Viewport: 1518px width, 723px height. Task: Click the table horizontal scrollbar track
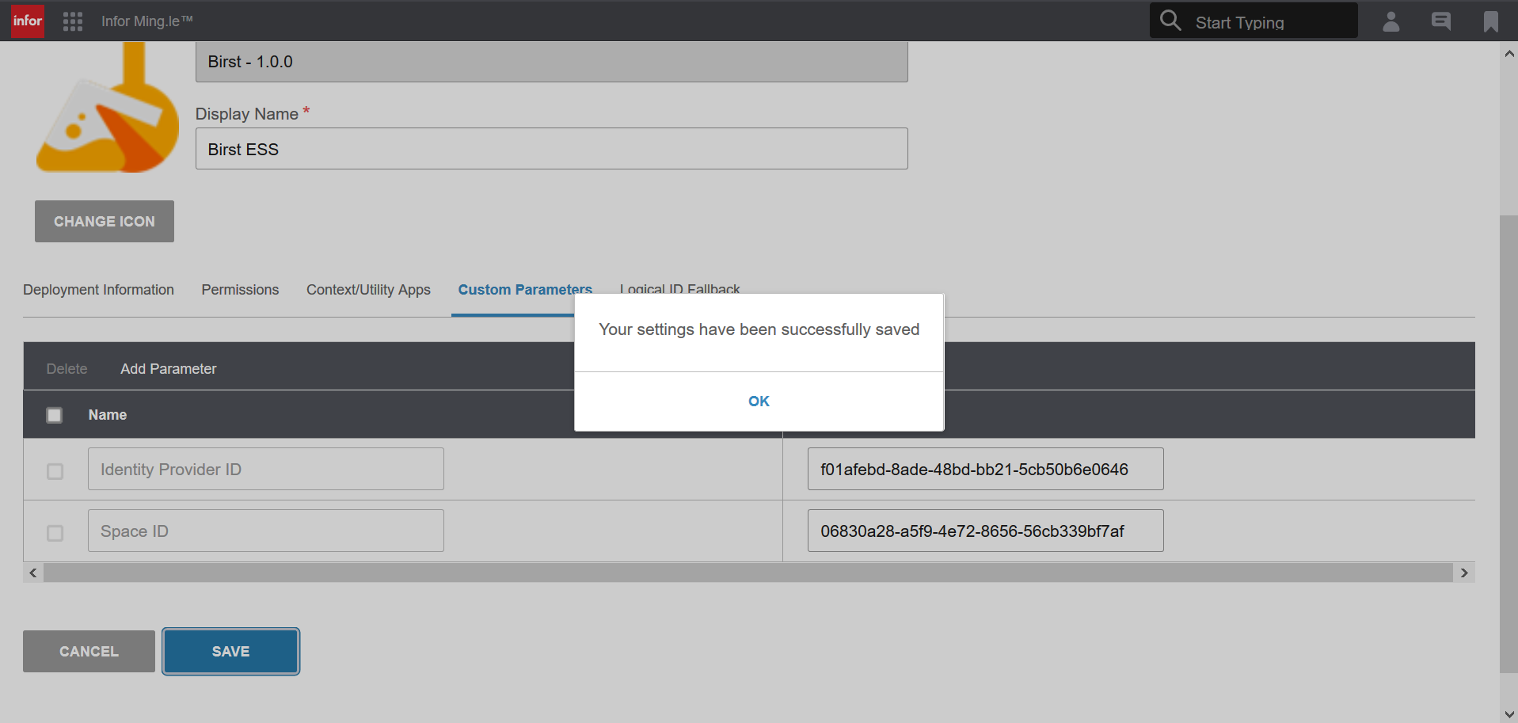click(748, 573)
